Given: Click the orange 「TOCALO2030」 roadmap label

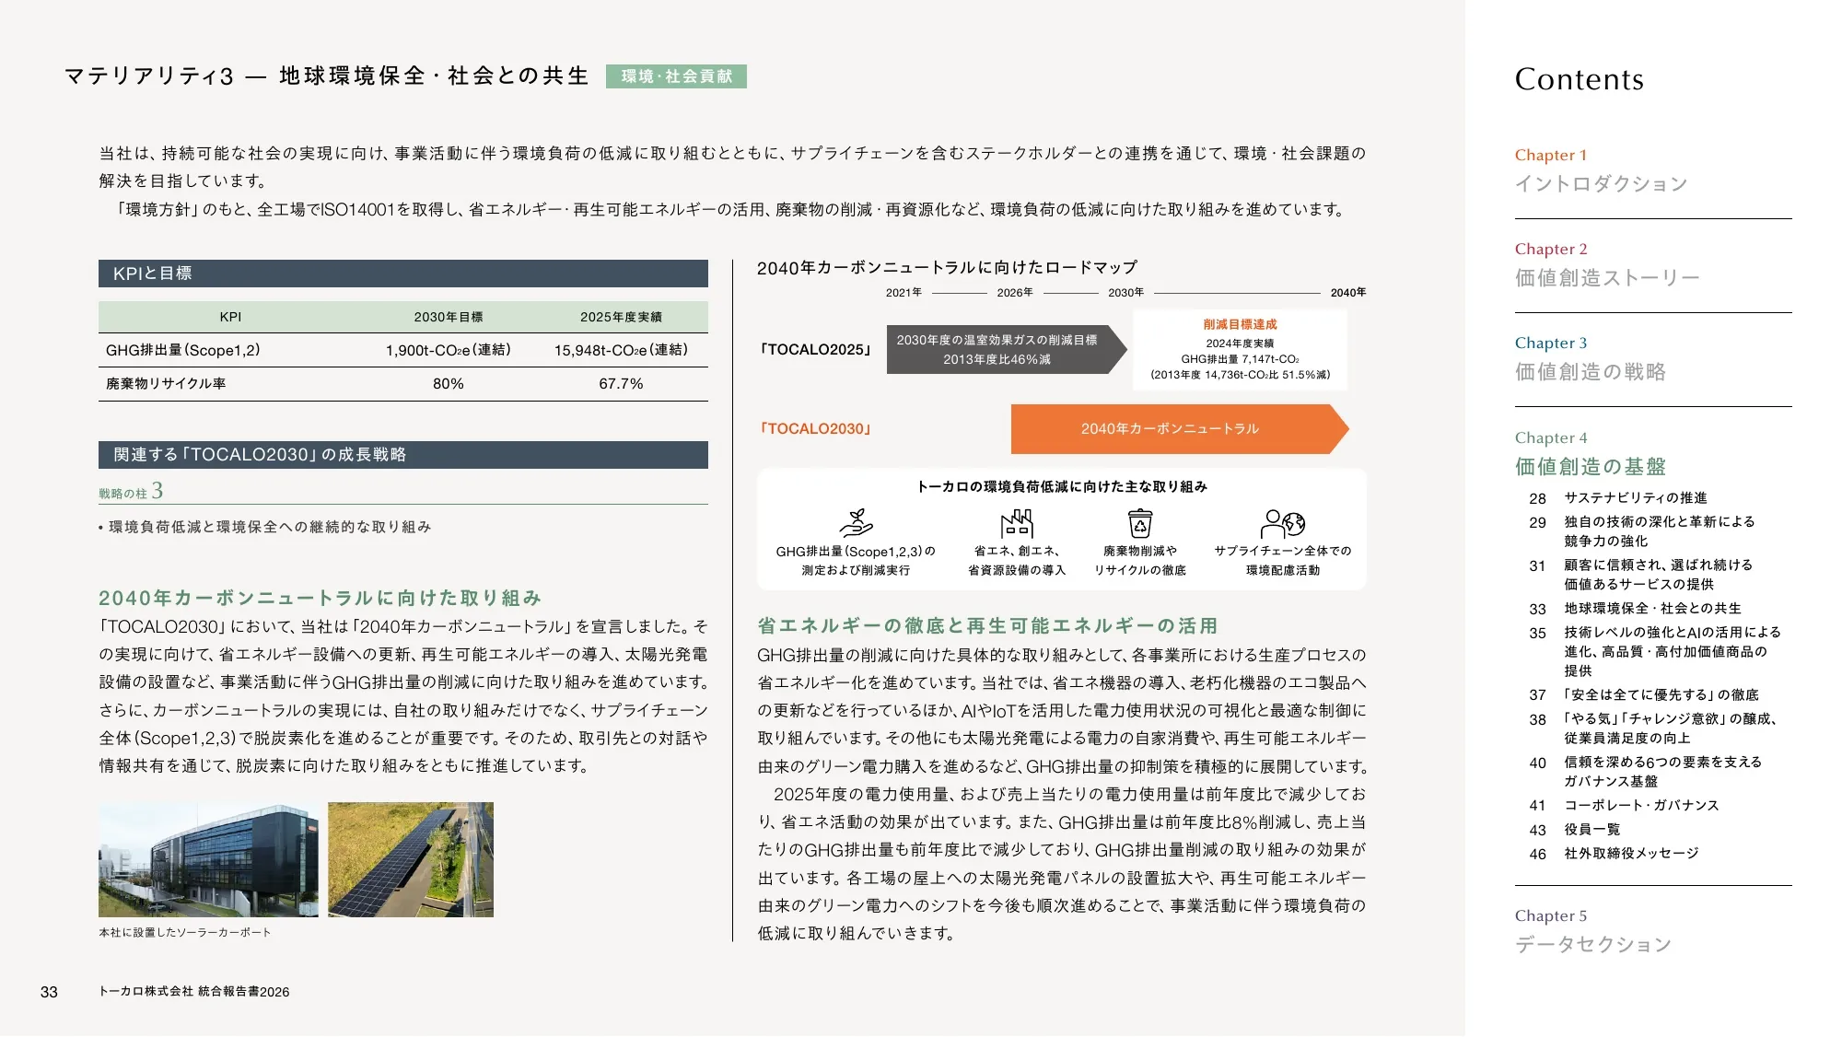Looking at the screenshot, I should pos(815,429).
